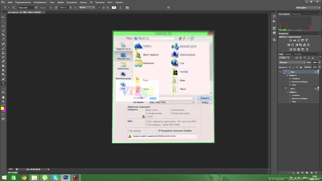This screenshot has height=181, width=322.
Task: Open the Royal Acid font family dropdown
Action: click(36, 8)
